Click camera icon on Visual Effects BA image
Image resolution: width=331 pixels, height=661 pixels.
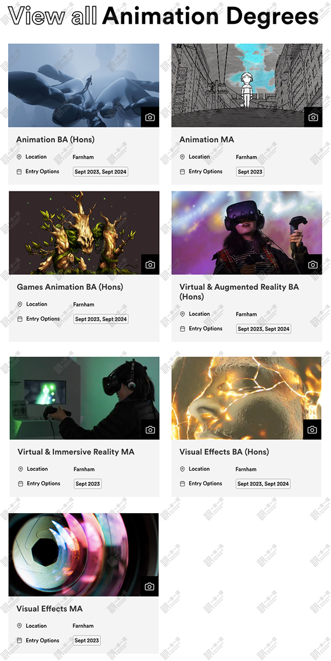coord(312,429)
